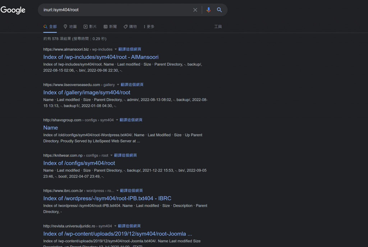Open result 'Index of /gallery/image/sym404/root'
This screenshot has width=368, height=247.
pos(87,92)
